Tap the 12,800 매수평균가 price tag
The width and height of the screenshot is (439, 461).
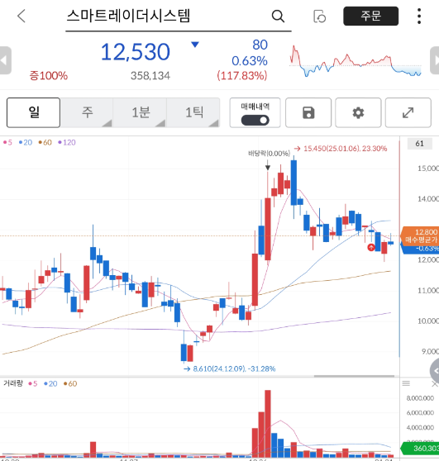coord(421,235)
